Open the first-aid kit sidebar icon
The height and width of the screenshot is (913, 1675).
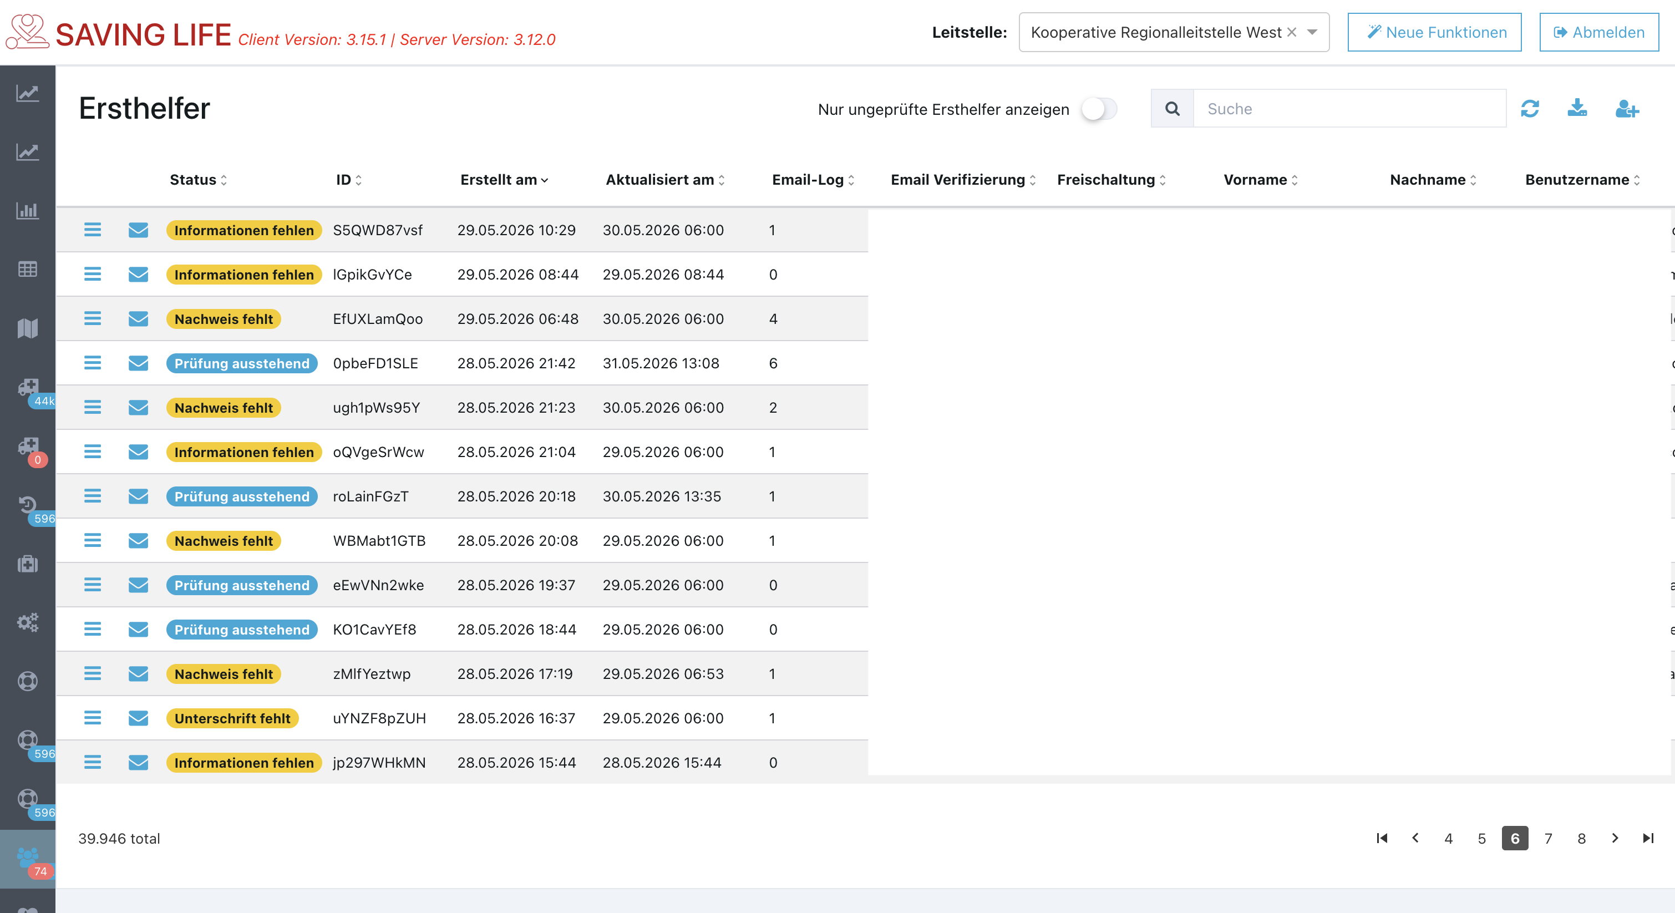(27, 564)
